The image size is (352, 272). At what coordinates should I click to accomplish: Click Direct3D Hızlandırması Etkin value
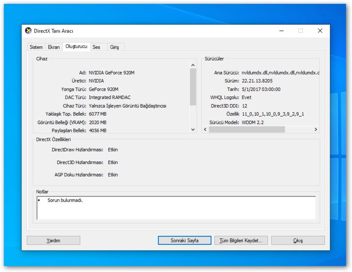[113, 162]
